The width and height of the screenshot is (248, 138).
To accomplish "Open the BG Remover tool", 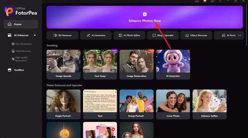I will point(62,35).
